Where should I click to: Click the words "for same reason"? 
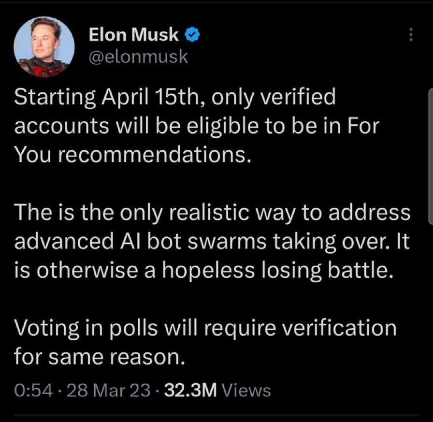(99, 357)
